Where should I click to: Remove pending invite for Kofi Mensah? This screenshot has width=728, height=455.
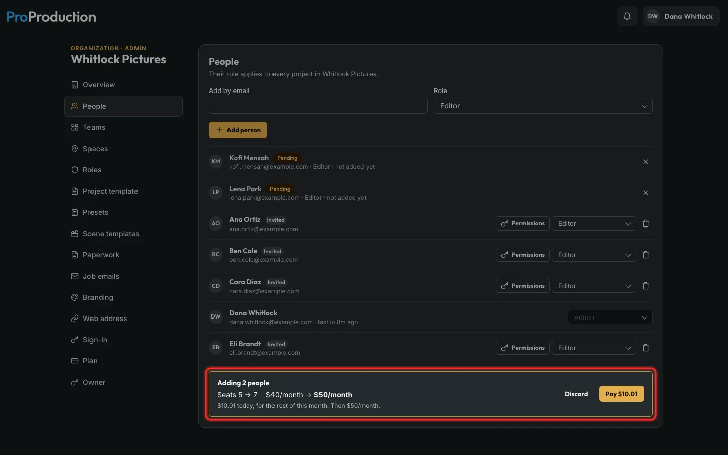tap(646, 162)
